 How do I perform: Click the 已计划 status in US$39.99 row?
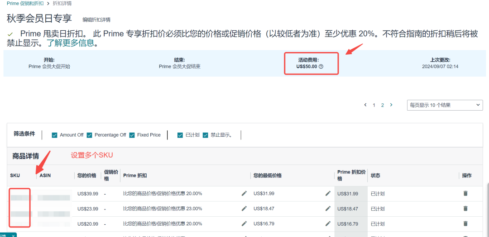(x=377, y=194)
